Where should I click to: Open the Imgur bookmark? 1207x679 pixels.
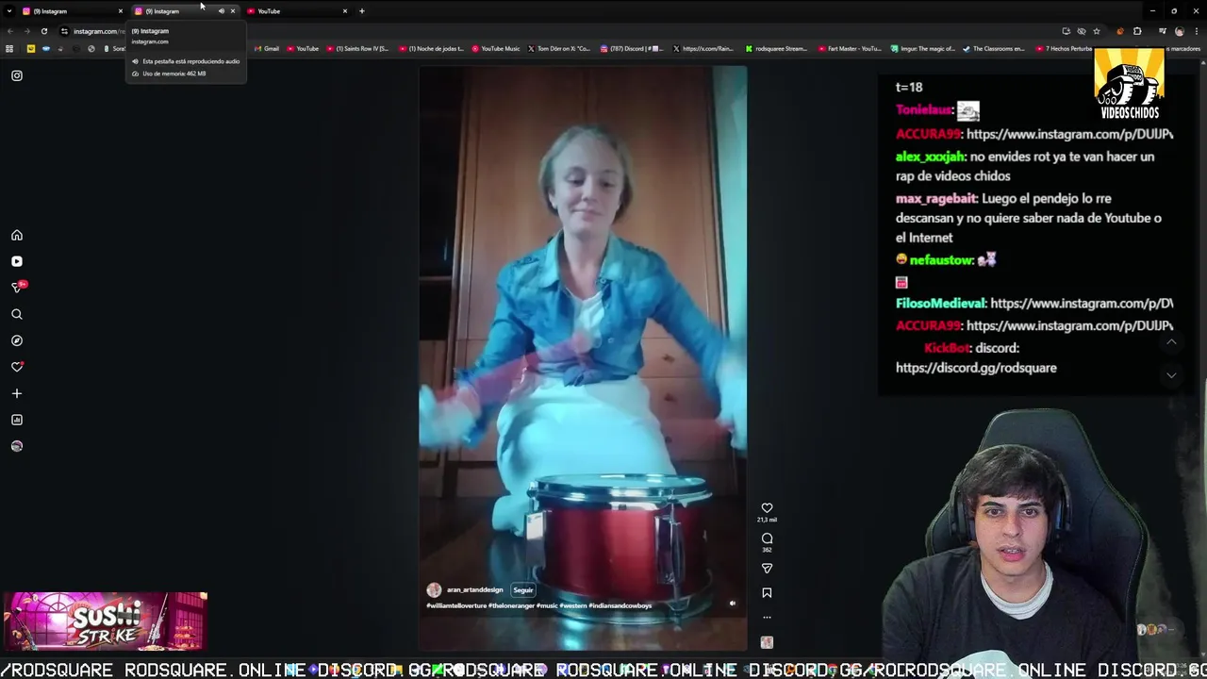tap(922, 48)
